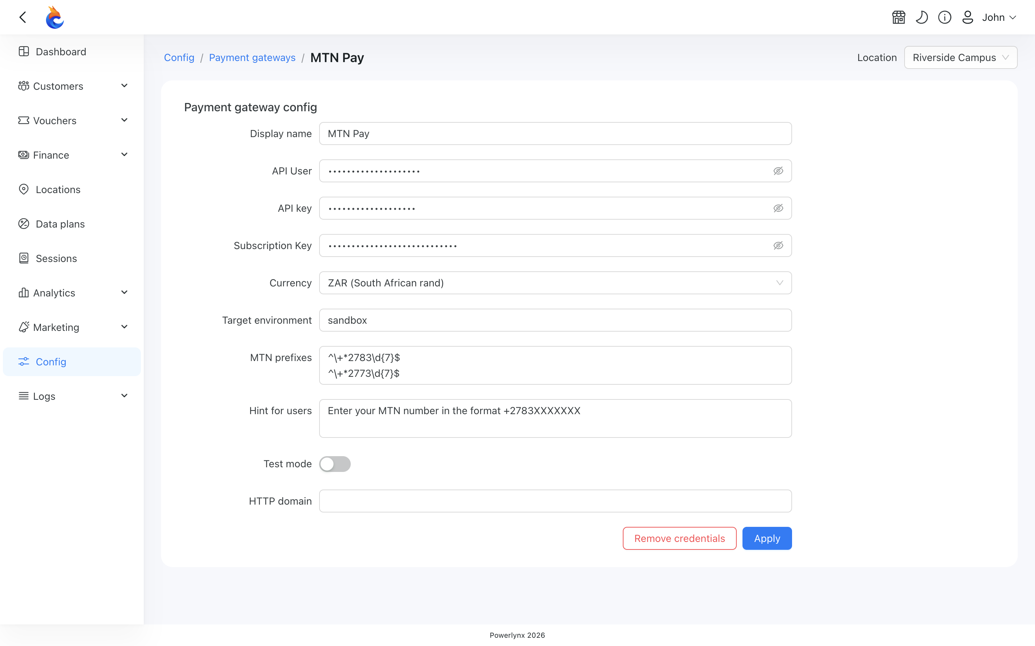Click the Vouchers ticket icon
Screen dimensions: 1035x646
pos(23,121)
